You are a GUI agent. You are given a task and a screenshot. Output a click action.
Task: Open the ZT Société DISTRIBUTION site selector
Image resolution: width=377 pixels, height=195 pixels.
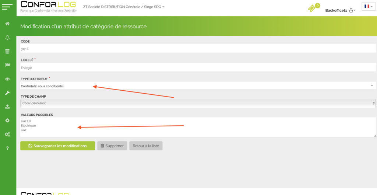click(124, 7)
